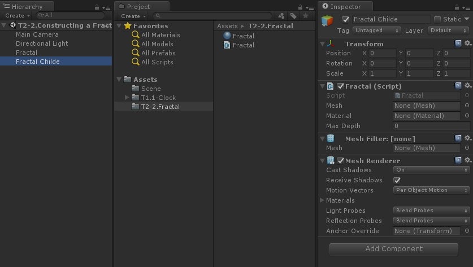Screen dimensions: 473x267
Task: Open the Cast Shadows dropdown
Action: (x=431, y=170)
